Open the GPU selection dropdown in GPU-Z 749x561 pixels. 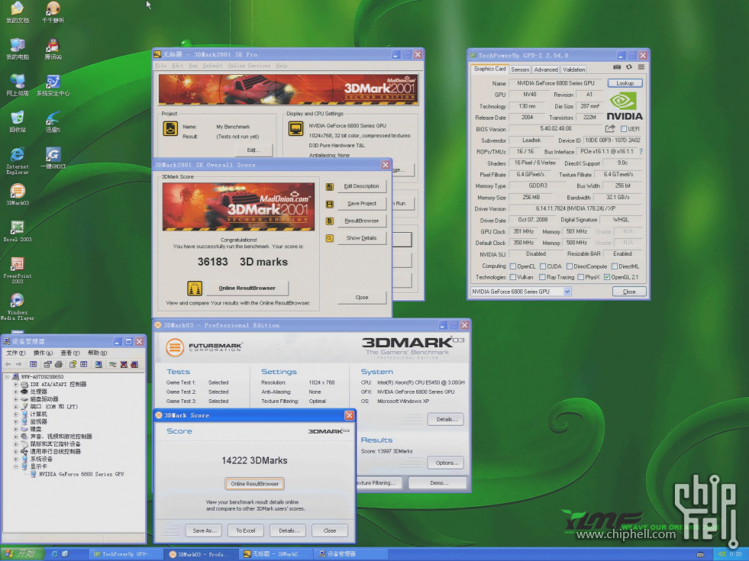[x=567, y=292]
